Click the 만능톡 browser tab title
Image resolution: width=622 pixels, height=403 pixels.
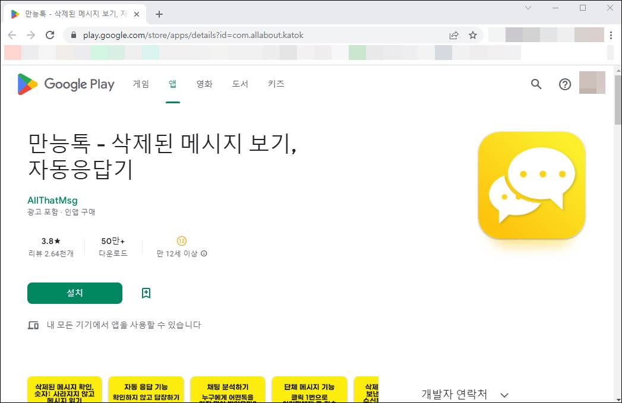click(75, 14)
